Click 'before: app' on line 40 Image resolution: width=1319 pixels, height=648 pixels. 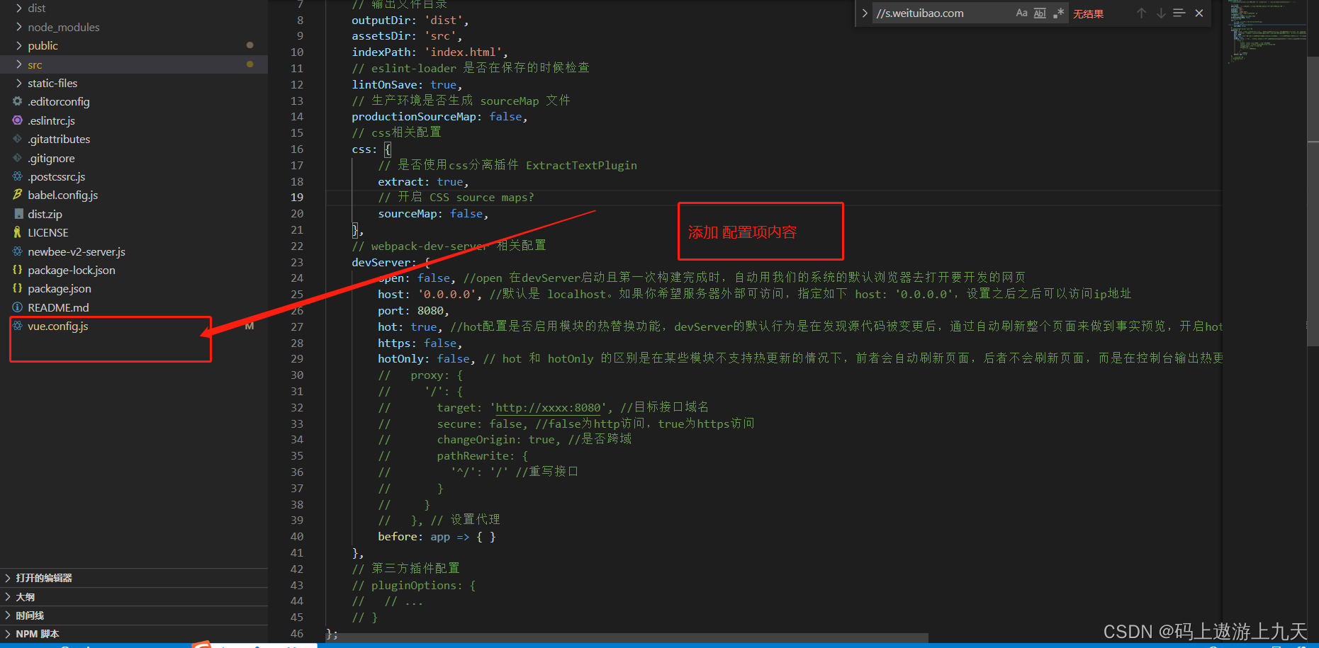click(414, 537)
